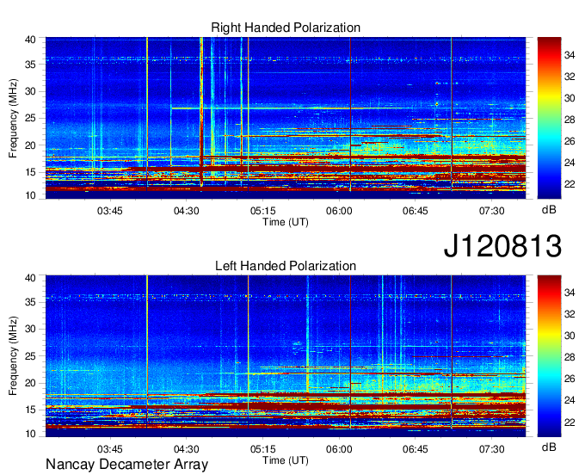Viewport: 585px width, 475px height.
Task: Click the 26 dB label on bottom color bar
Action: coord(570,379)
